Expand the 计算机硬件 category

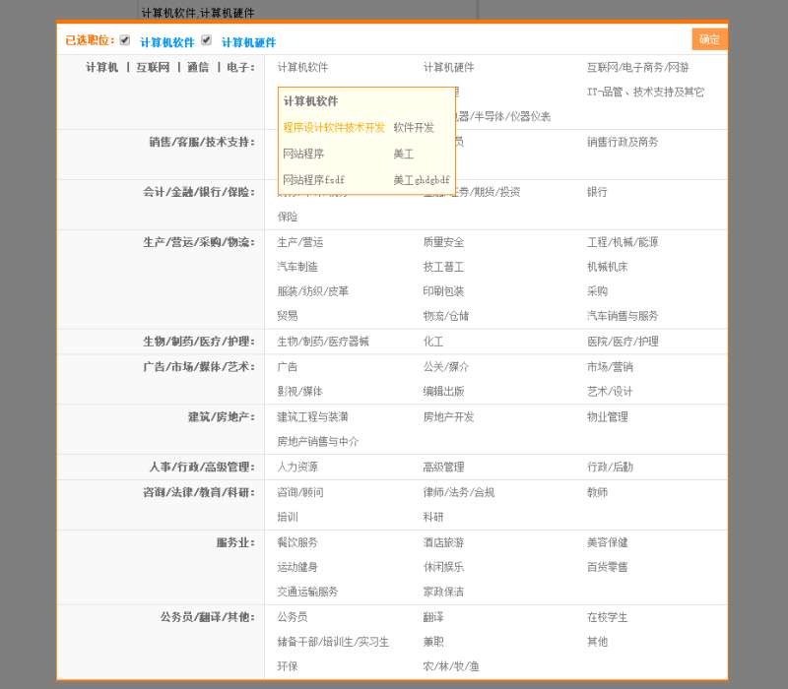coord(448,68)
